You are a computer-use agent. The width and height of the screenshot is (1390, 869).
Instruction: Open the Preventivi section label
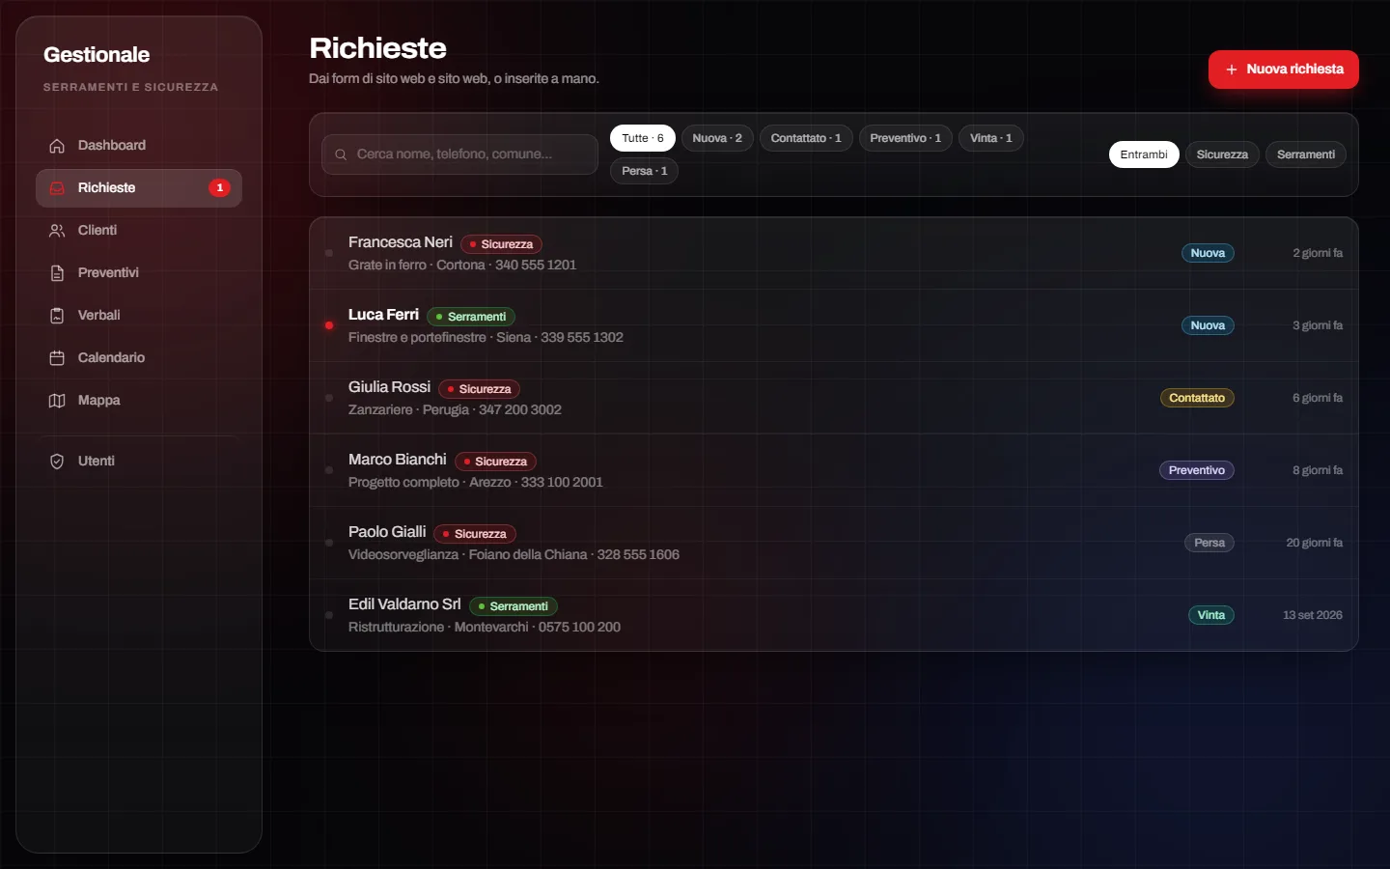(108, 273)
